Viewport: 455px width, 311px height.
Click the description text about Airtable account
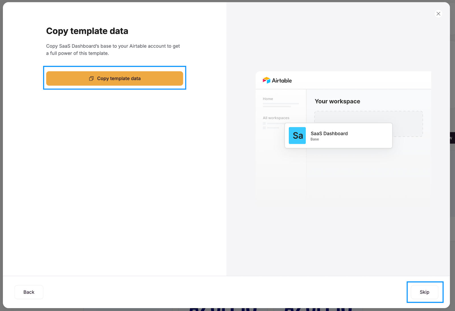113,50
